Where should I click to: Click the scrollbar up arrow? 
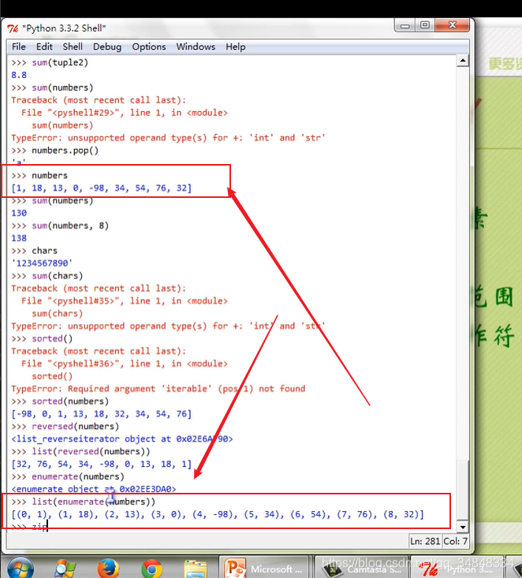[463, 61]
